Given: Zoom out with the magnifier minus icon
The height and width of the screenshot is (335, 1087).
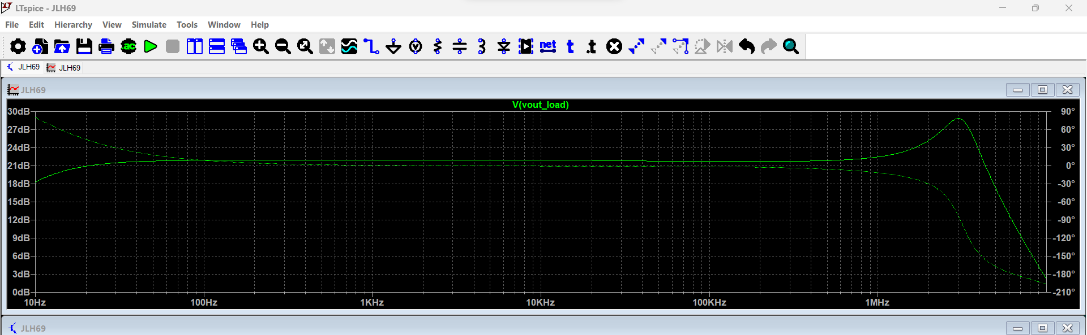Looking at the screenshot, I should (x=283, y=46).
